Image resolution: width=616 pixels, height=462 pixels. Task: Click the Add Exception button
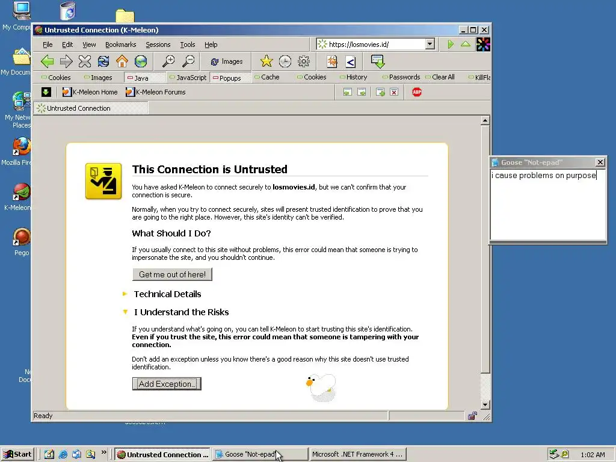(x=167, y=384)
